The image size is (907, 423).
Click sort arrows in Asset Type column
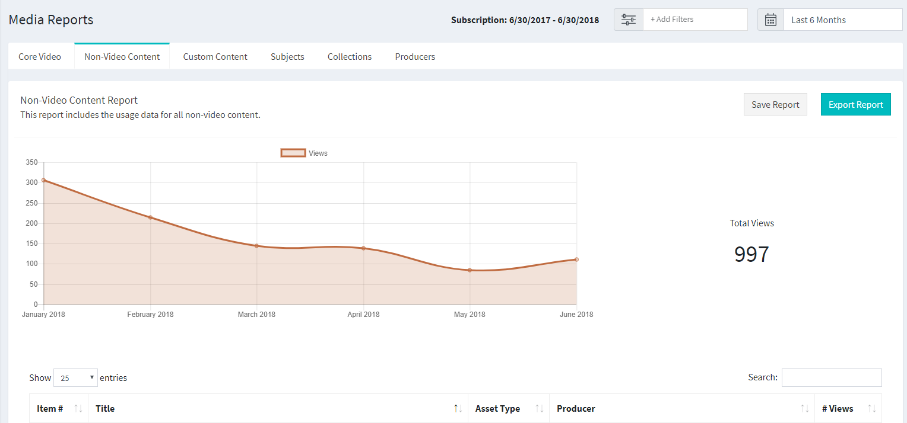point(540,408)
